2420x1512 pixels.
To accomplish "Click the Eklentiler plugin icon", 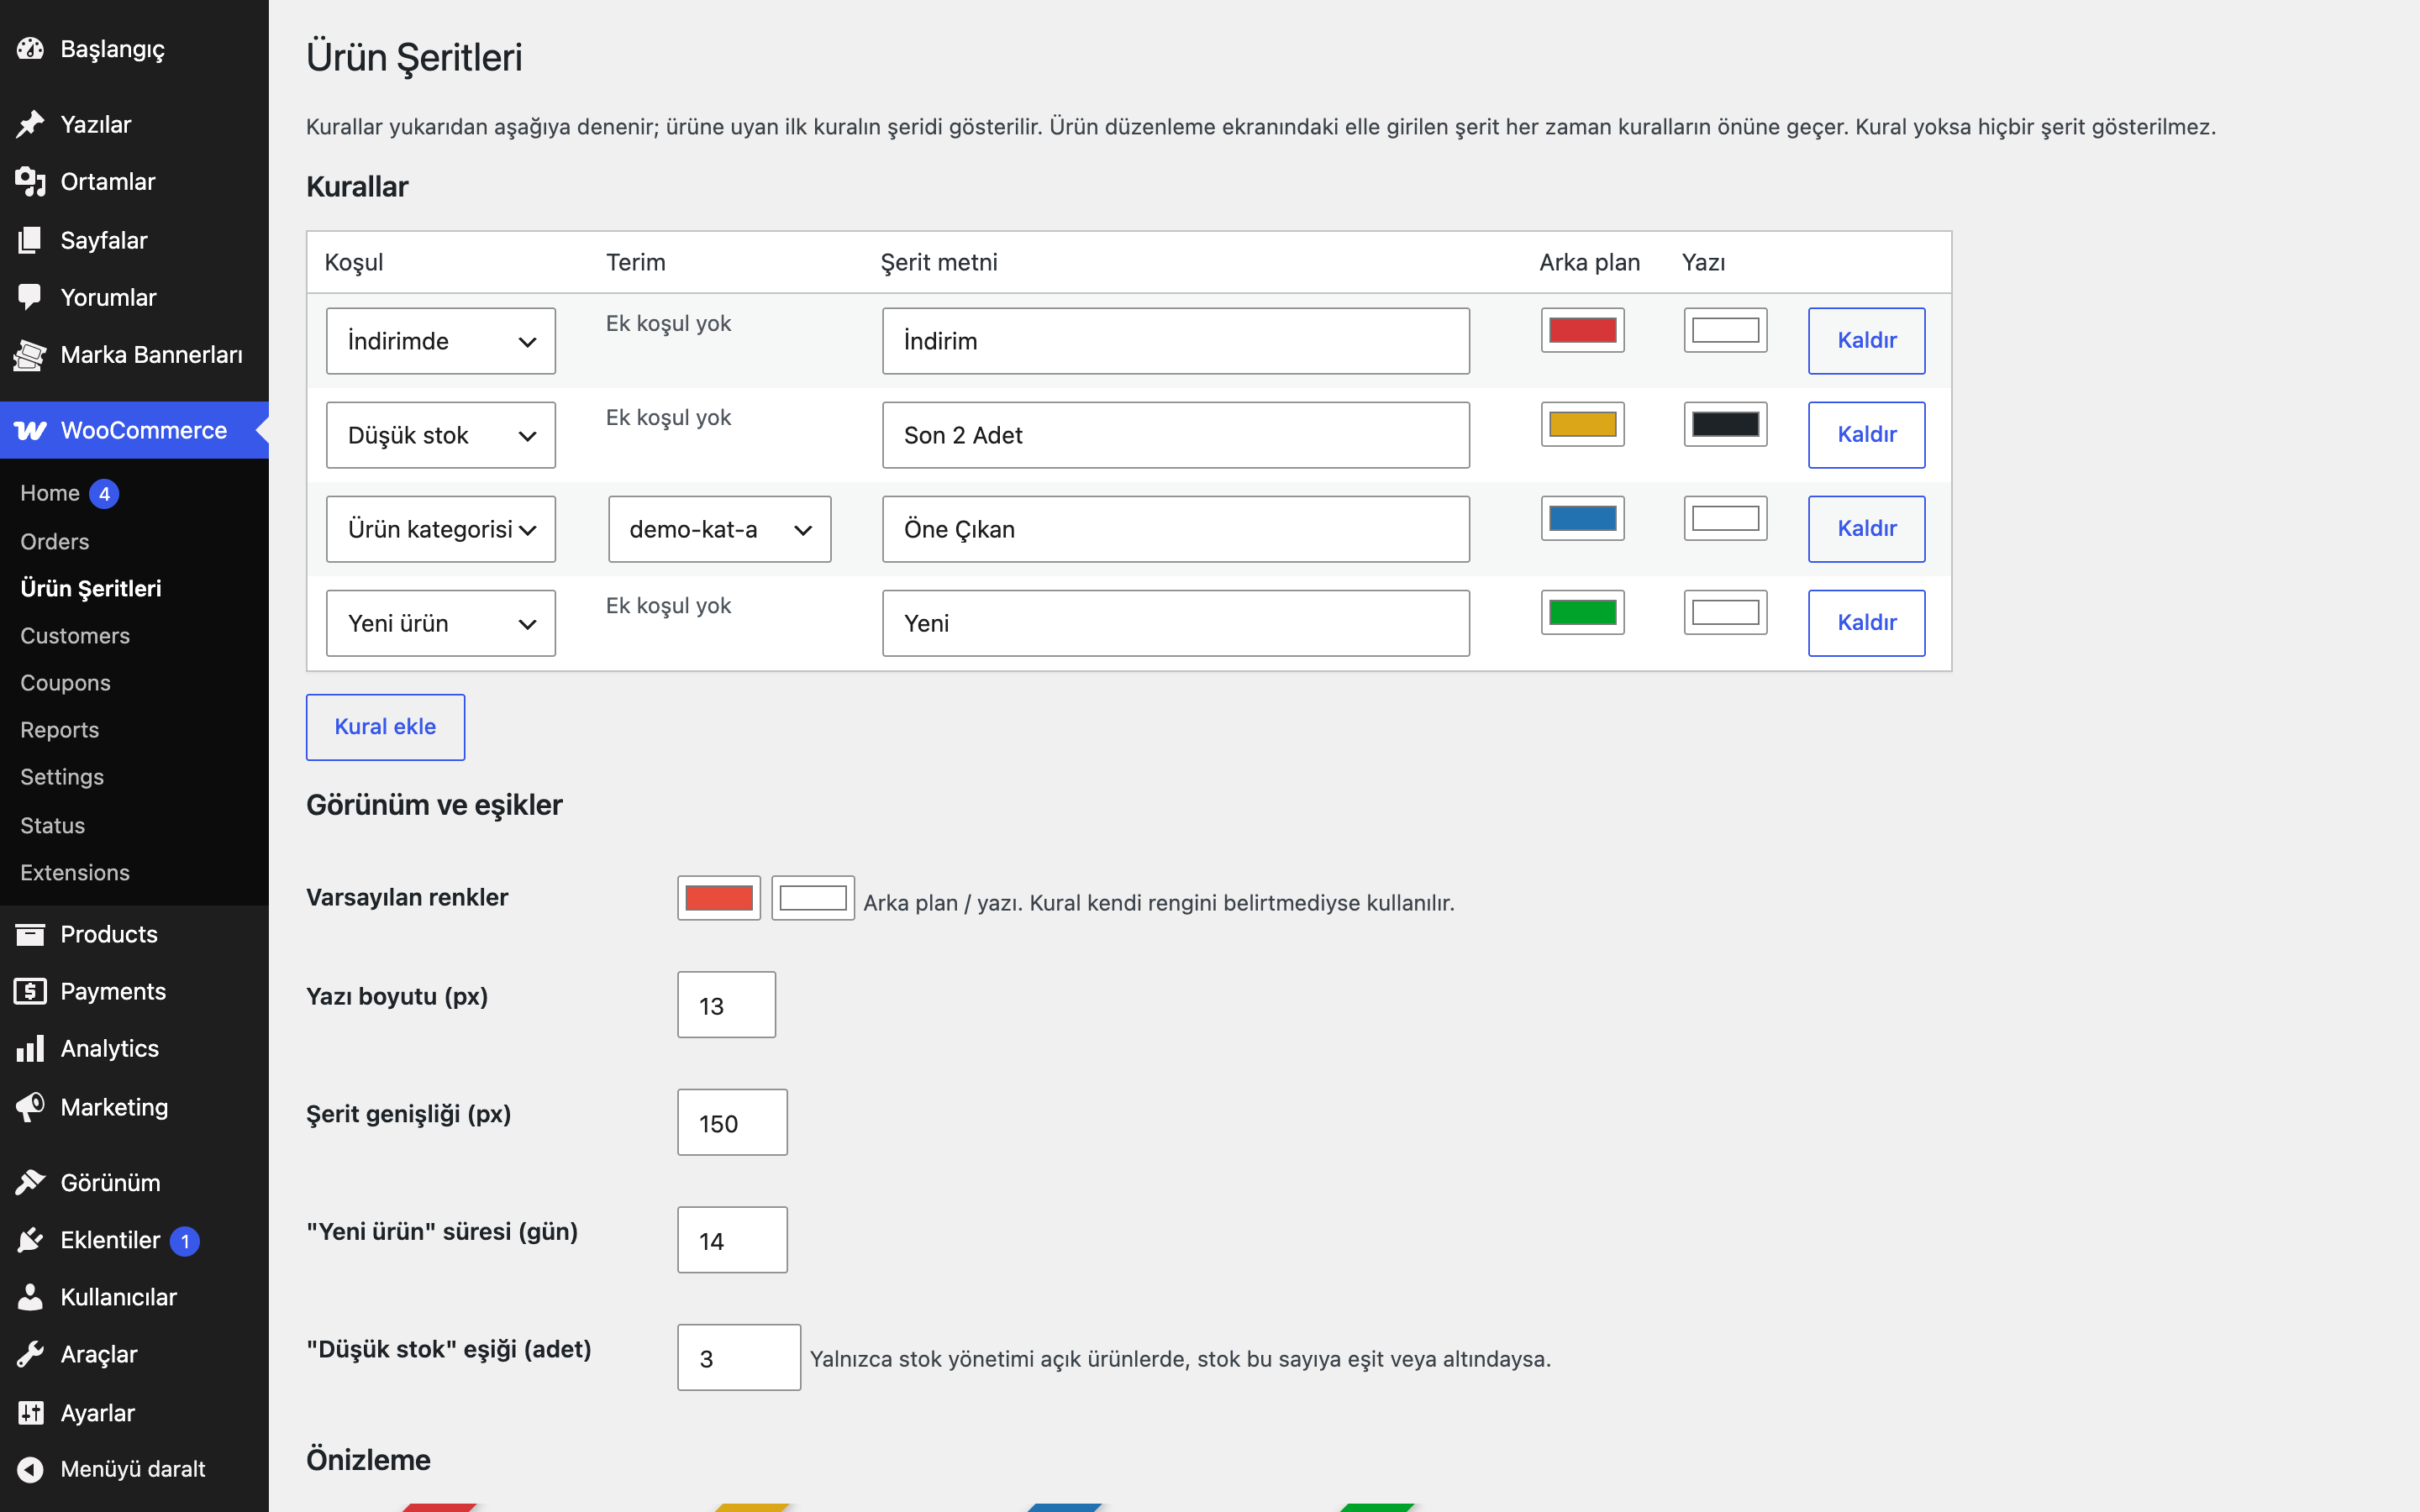I will 30,1240.
